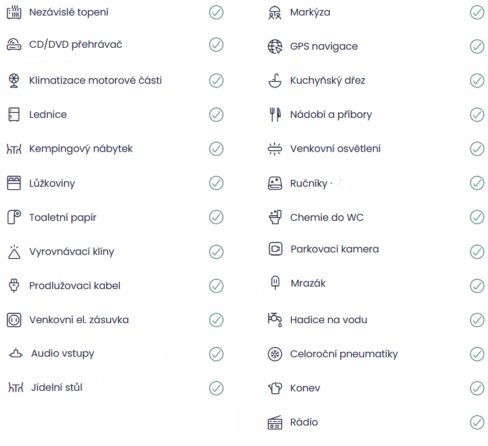
Task: Click the Toaletní papír roll icon
Action: tap(14, 217)
